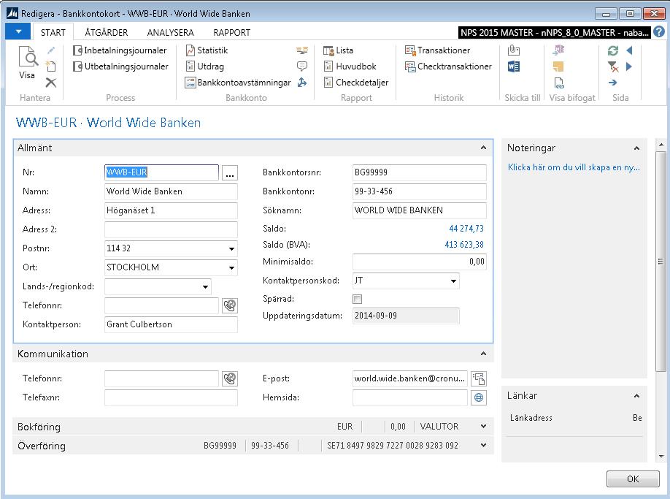
Task: Click the Namn input field
Action: 171,191
